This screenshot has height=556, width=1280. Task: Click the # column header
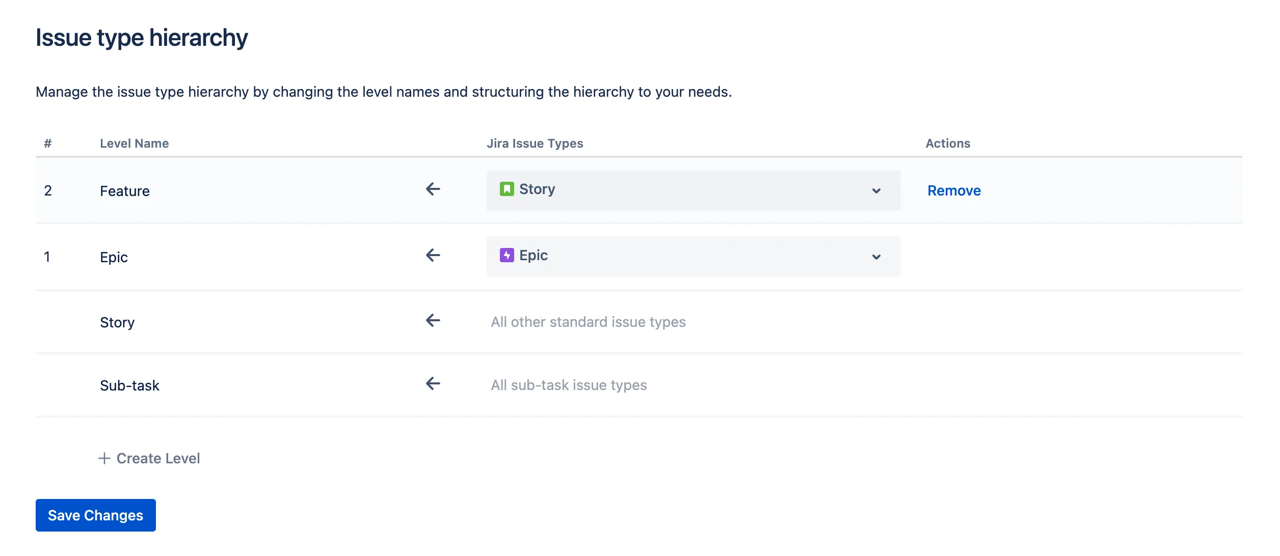coord(48,144)
